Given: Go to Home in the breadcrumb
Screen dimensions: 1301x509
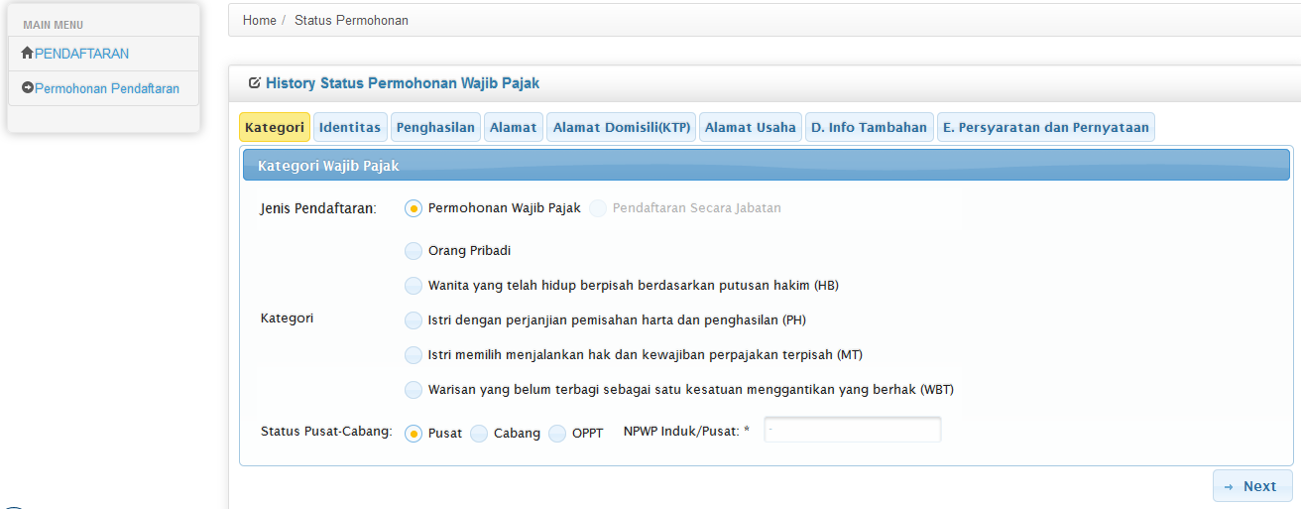Looking at the screenshot, I should pos(260,20).
